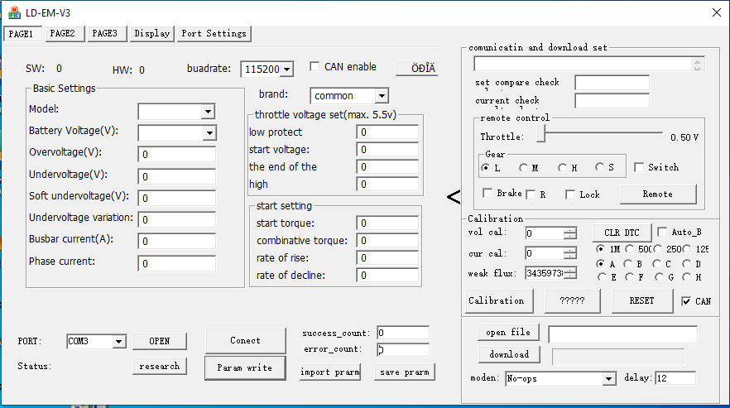Click the Throttle slider handle
730x408 pixels.
pyautogui.click(x=540, y=133)
